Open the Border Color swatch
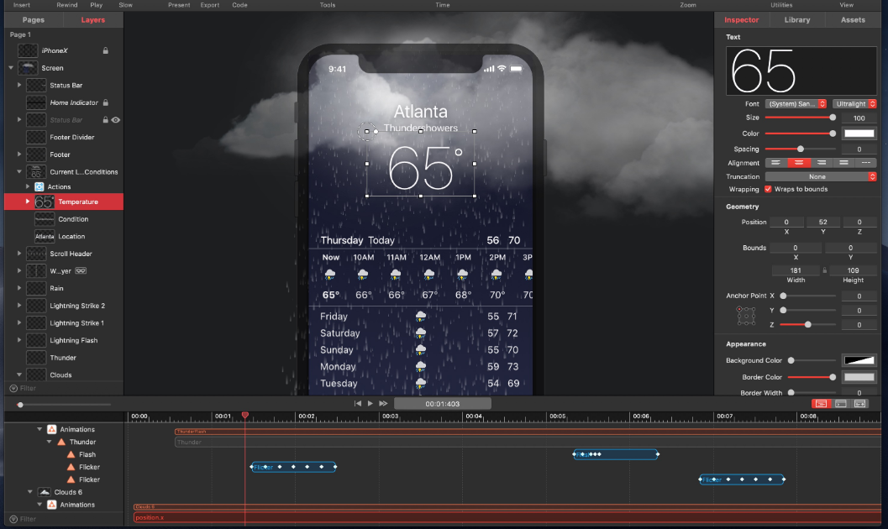The width and height of the screenshot is (888, 529). 859,377
